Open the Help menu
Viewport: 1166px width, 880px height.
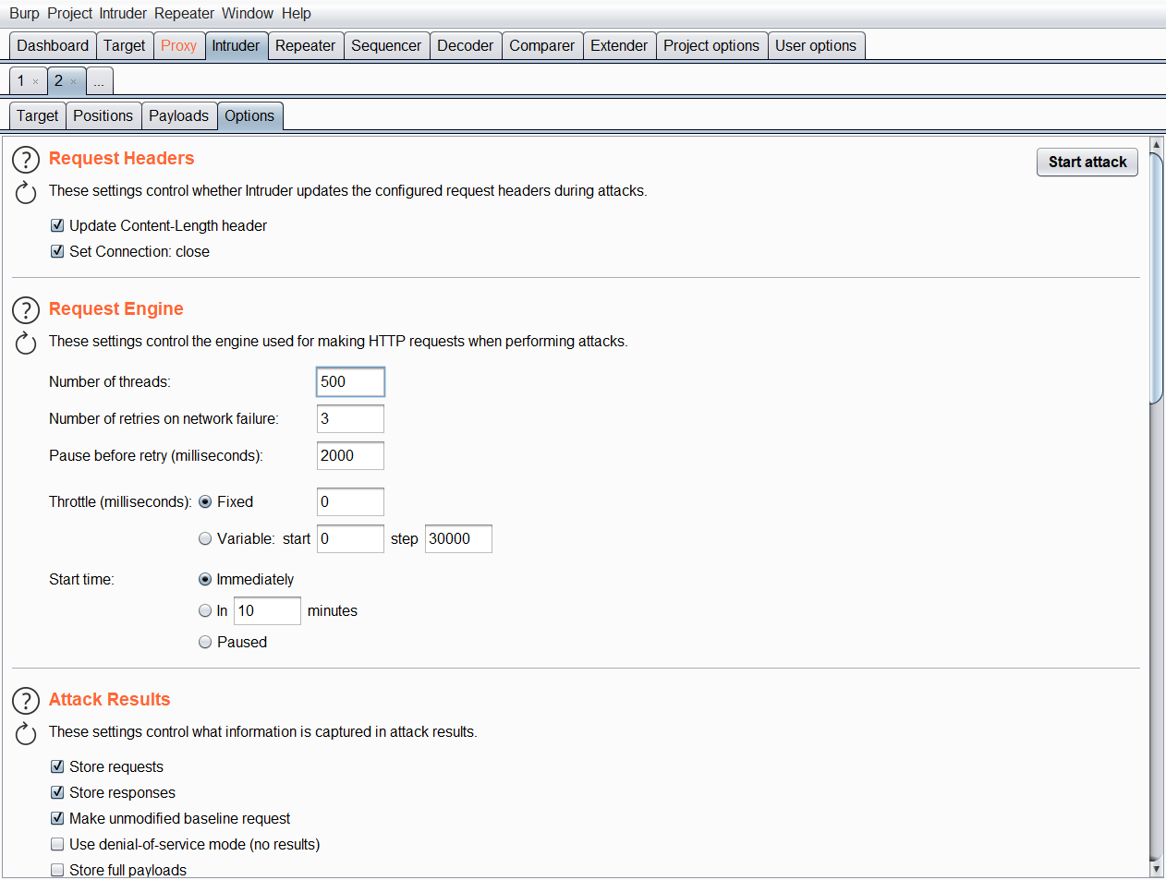tap(297, 13)
